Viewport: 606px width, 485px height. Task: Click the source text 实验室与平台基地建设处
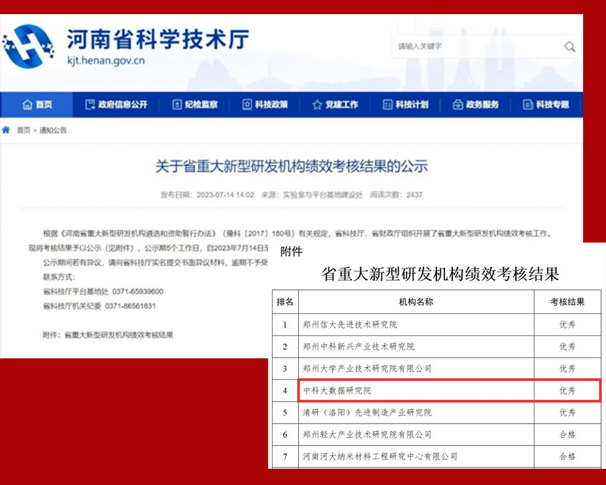tap(323, 195)
